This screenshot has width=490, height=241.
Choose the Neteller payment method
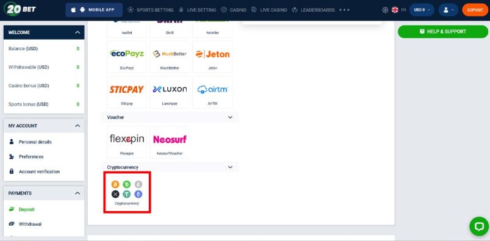pyautogui.click(x=213, y=29)
